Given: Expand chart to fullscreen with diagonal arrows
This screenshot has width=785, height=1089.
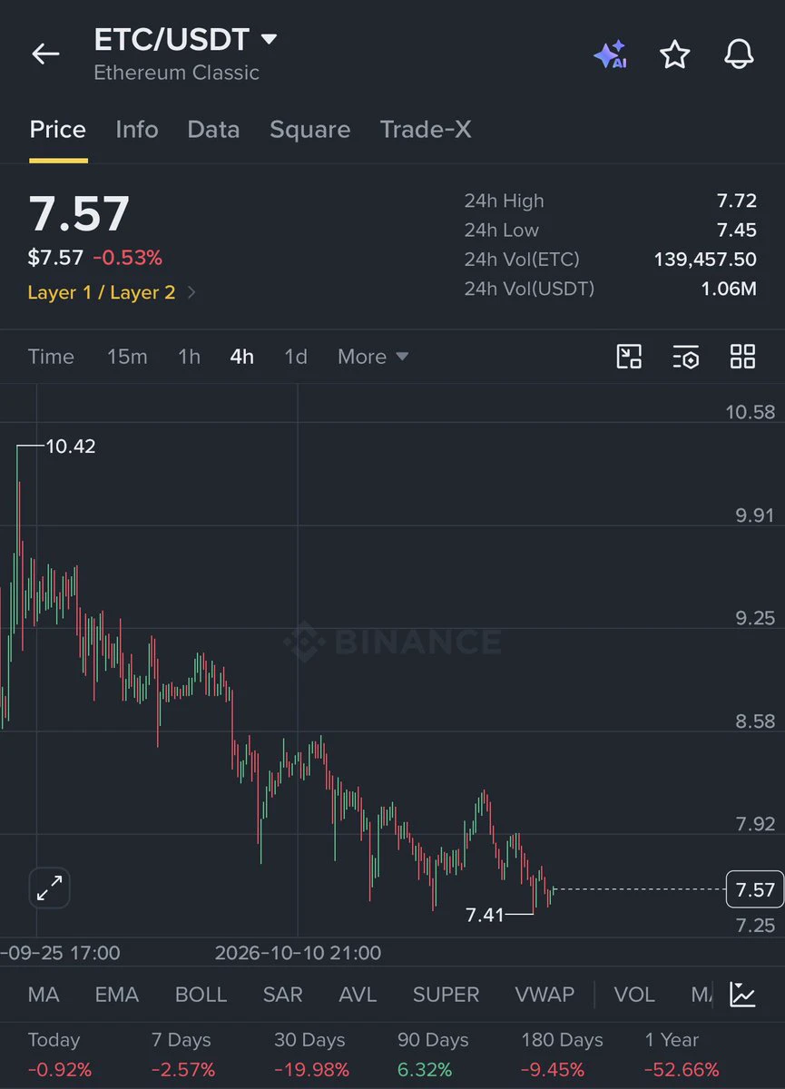Looking at the screenshot, I should 49,888.
